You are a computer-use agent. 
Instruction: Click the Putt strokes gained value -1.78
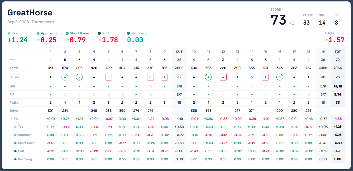click(108, 40)
